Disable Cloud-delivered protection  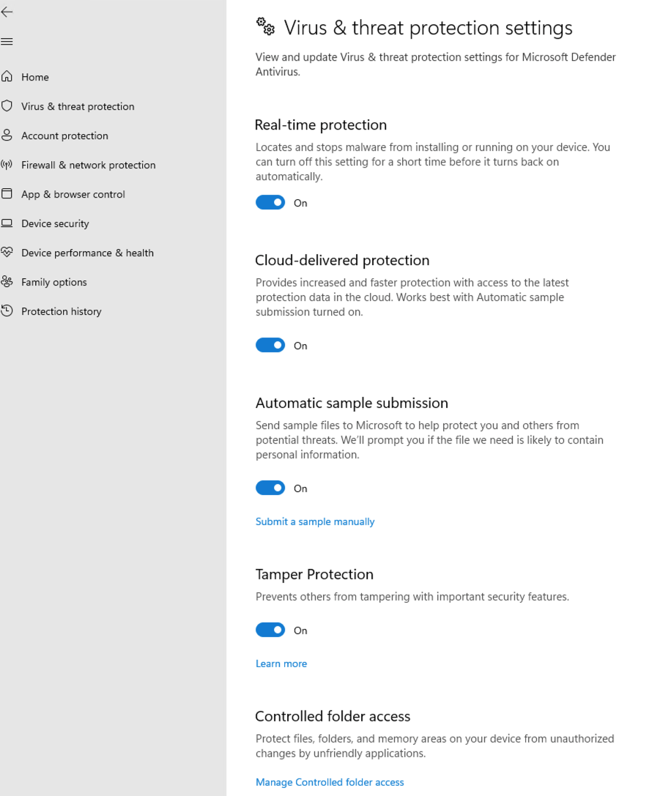270,345
